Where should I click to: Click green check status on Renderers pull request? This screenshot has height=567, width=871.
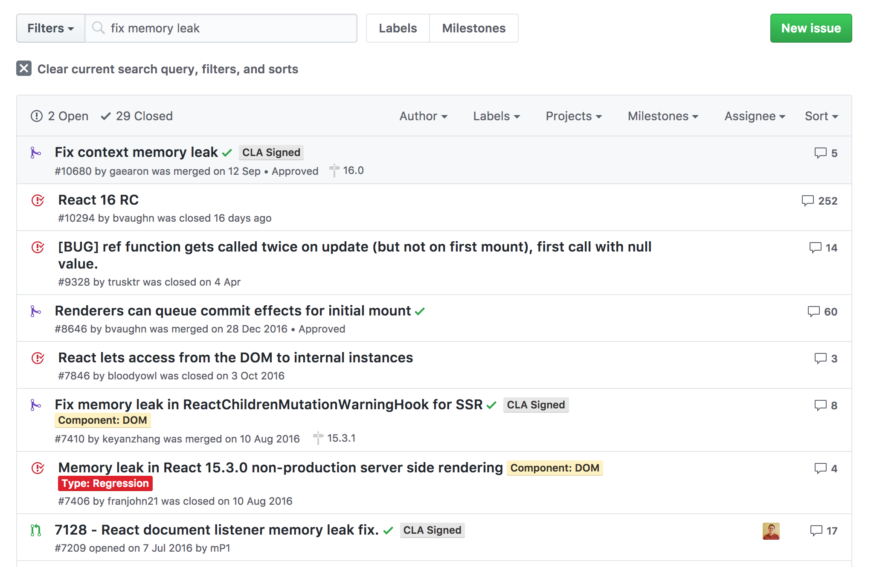click(x=420, y=311)
